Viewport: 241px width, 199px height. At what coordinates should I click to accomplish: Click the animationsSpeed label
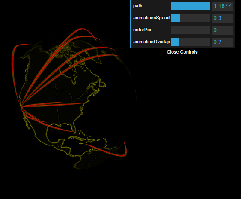point(151,18)
